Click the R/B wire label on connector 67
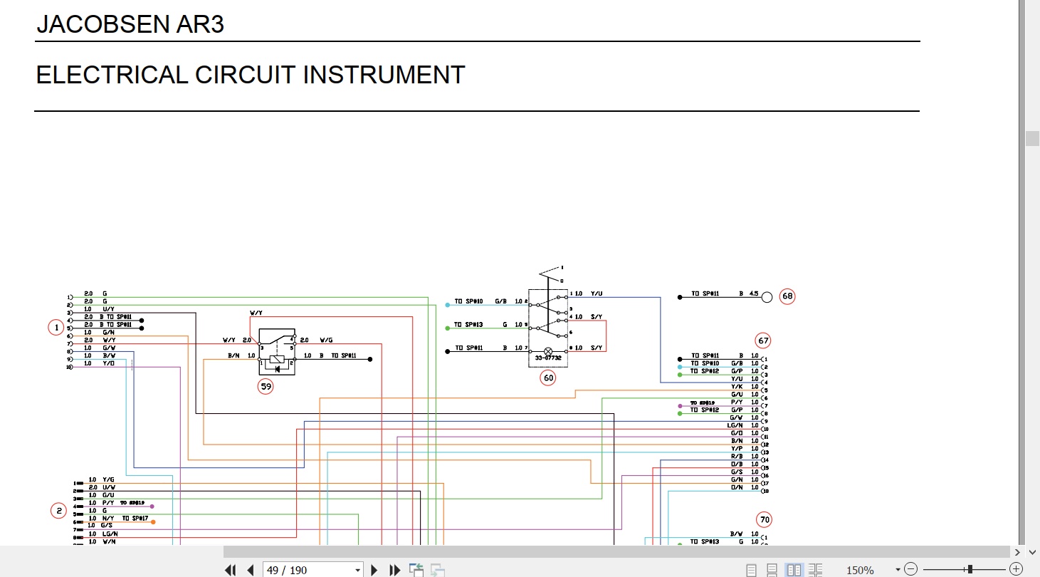1040x577 pixels. [x=737, y=456]
